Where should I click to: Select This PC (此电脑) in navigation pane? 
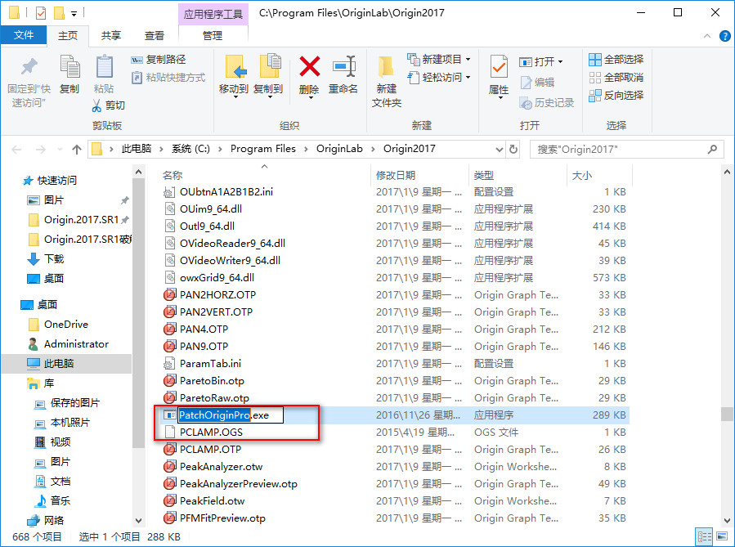click(x=59, y=363)
